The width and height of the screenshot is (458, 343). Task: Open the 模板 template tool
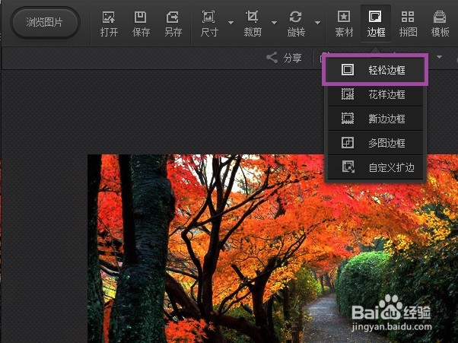pos(440,24)
